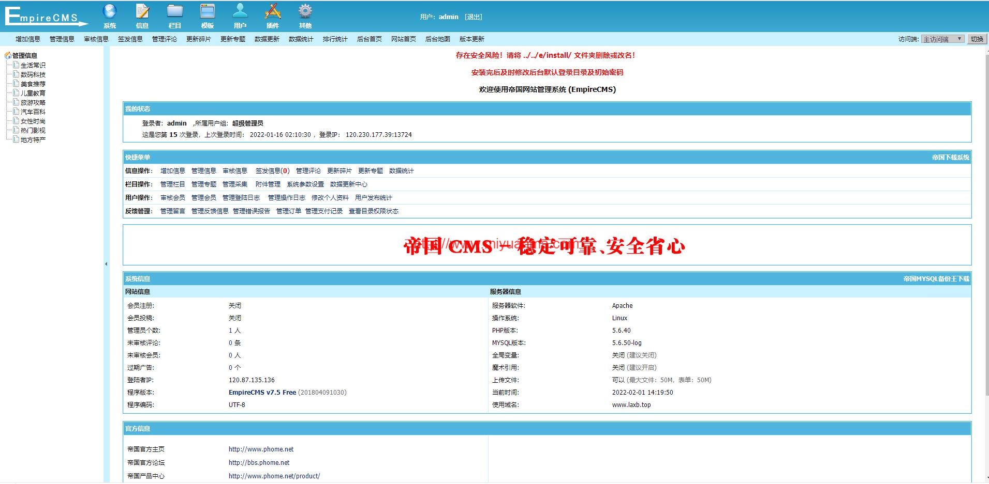Click the page icon beside 儿童教育
989x484 pixels.
[x=16, y=93]
